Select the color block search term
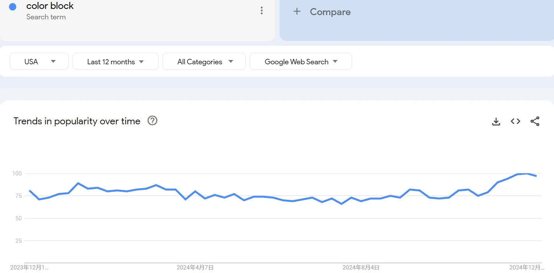The height and width of the screenshot is (273, 554). (50, 6)
